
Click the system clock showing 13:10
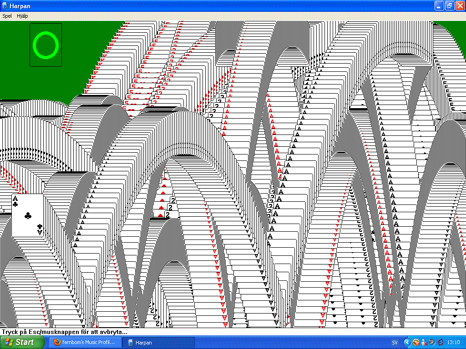(453, 342)
